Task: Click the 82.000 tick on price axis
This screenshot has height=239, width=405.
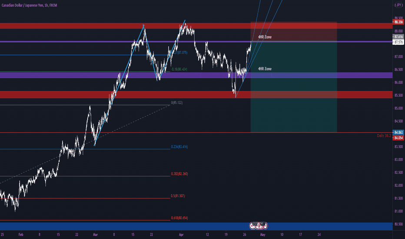Action: pyautogui.click(x=398, y=186)
